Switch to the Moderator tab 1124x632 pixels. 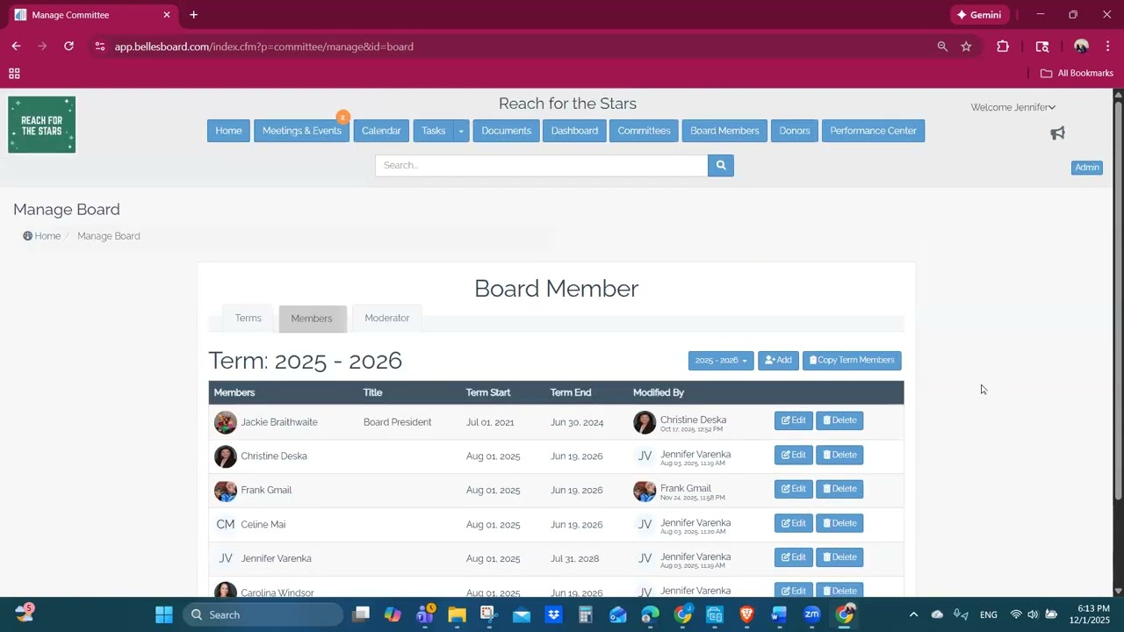(x=387, y=318)
